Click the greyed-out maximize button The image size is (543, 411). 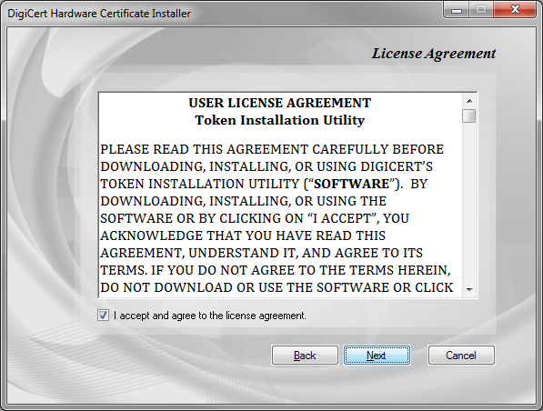tap(481, 10)
